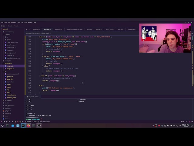Image resolution: width=194 pixels, height=146 pixels.
Task: Open Firefox from the taskbar
Action: pos(28,126)
